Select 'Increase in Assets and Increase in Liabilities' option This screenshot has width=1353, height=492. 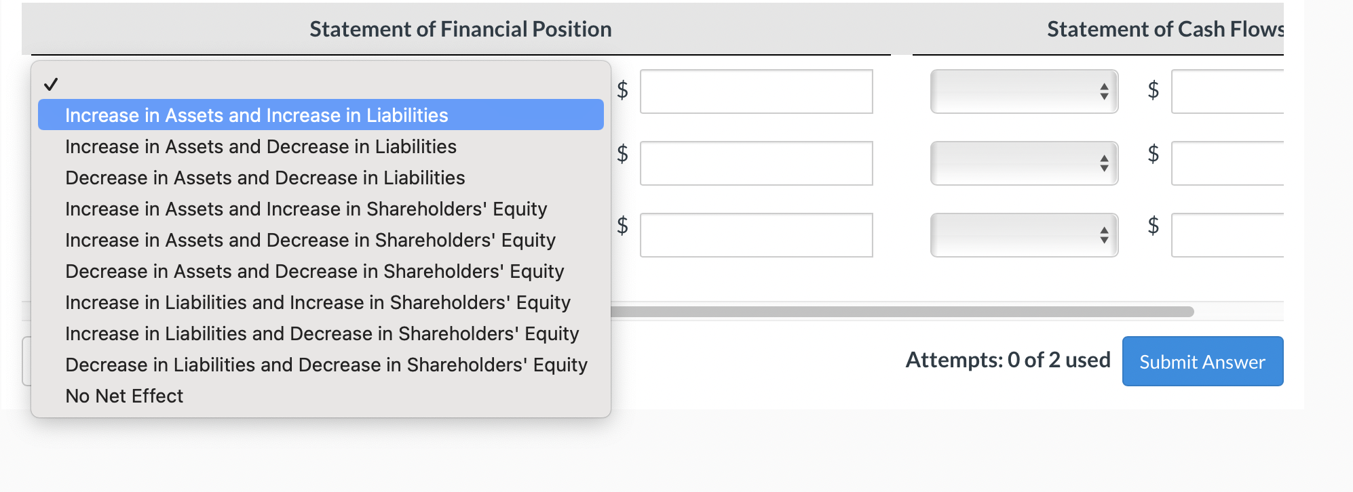[x=256, y=115]
